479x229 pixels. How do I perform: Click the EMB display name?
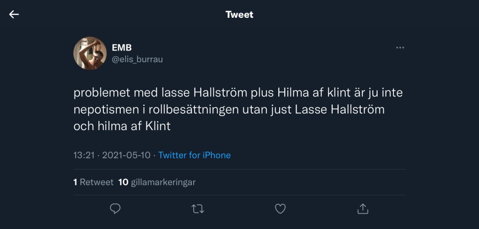121,47
